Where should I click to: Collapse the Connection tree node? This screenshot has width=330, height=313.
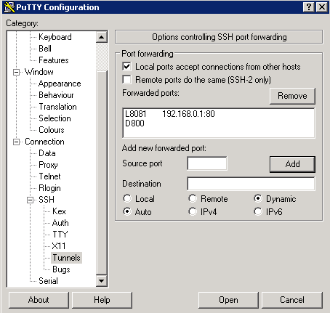tap(16, 142)
